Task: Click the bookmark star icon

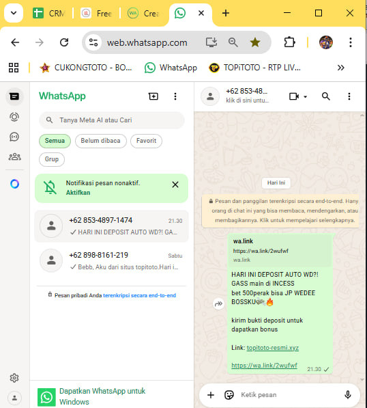Action: [255, 42]
